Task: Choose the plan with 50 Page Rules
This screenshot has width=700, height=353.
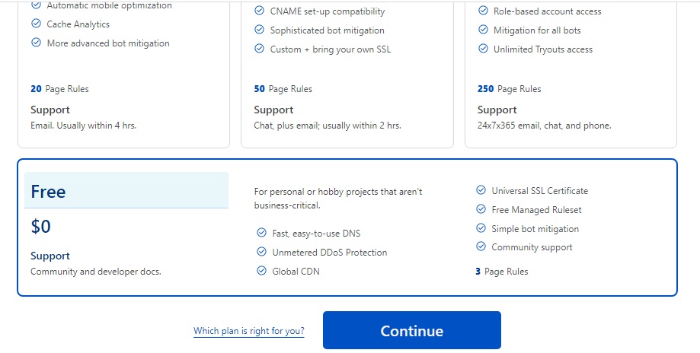Action: [x=347, y=74]
